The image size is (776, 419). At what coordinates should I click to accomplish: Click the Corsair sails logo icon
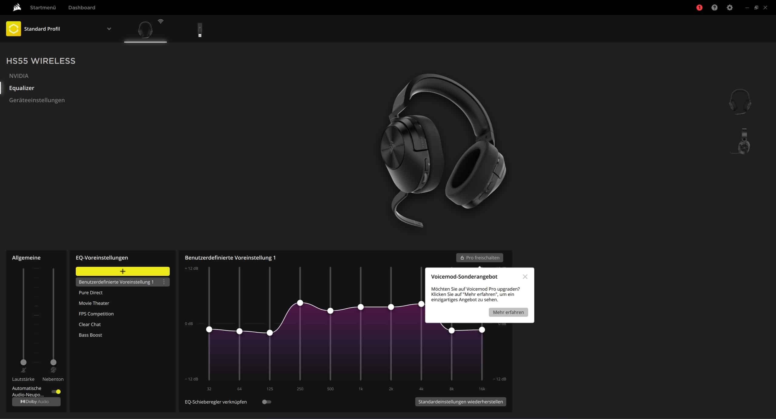click(x=17, y=7)
